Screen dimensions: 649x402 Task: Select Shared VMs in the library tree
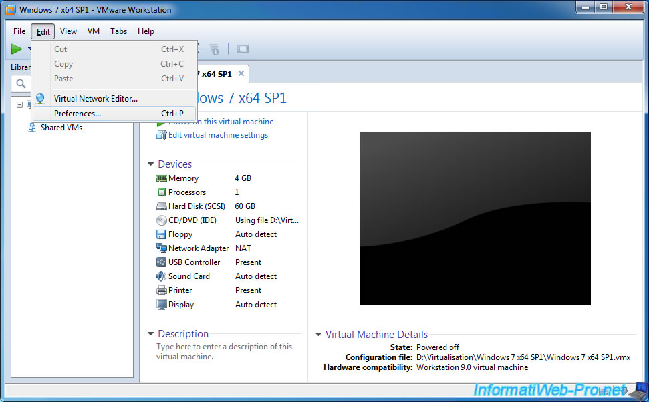[61, 128]
